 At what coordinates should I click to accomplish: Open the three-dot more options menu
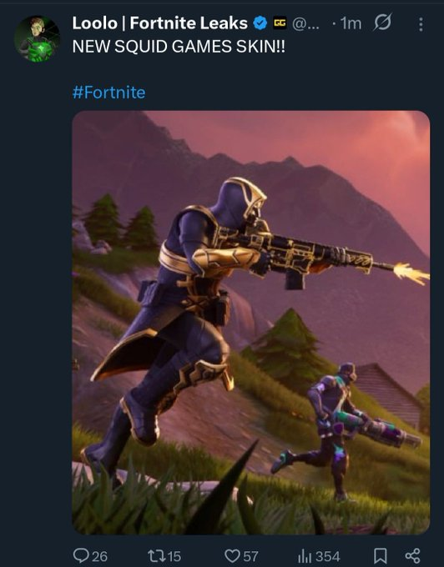421,24
